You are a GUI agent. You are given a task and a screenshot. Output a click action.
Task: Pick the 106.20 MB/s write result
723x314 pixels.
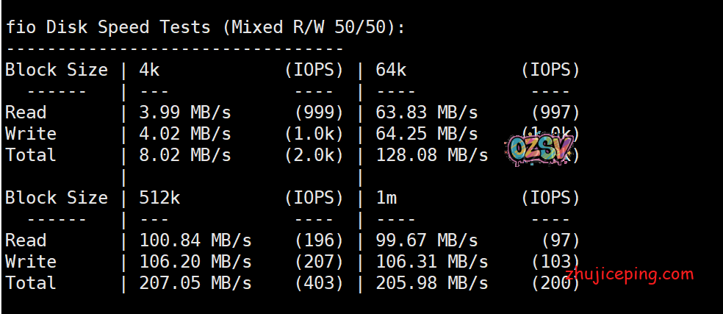pos(195,262)
